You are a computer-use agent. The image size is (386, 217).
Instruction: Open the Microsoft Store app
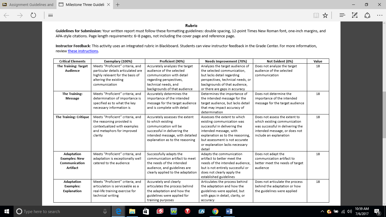pos(146,211)
